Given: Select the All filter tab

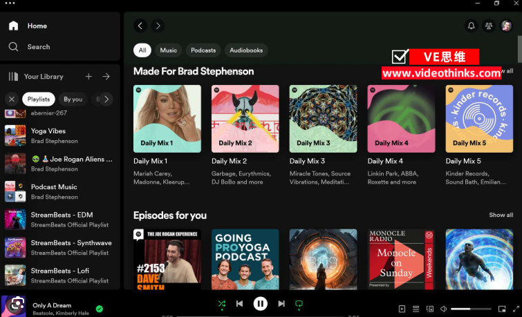Looking at the screenshot, I should (x=142, y=50).
